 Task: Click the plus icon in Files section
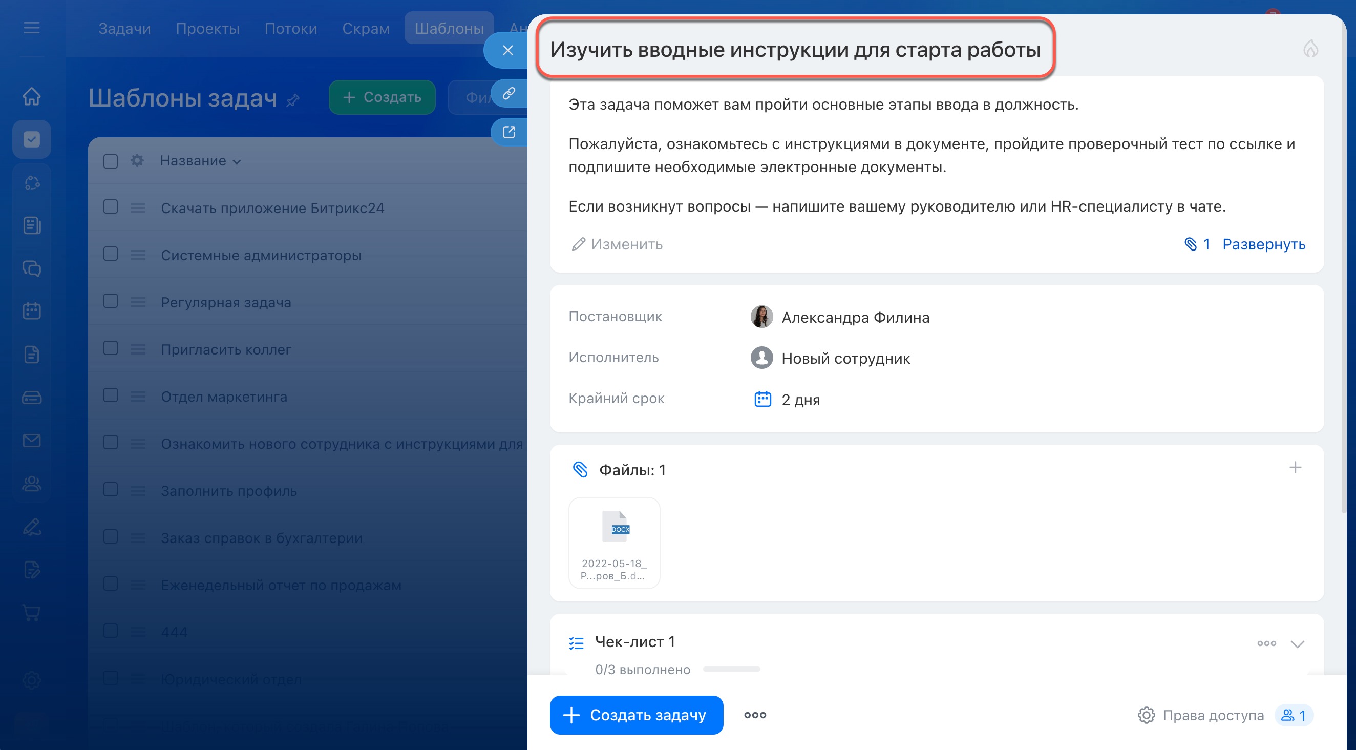click(x=1295, y=467)
